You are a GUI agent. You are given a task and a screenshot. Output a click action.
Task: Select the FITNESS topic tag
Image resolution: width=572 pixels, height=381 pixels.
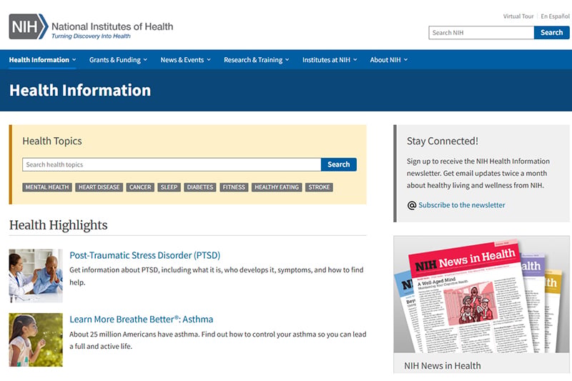point(234,187)
